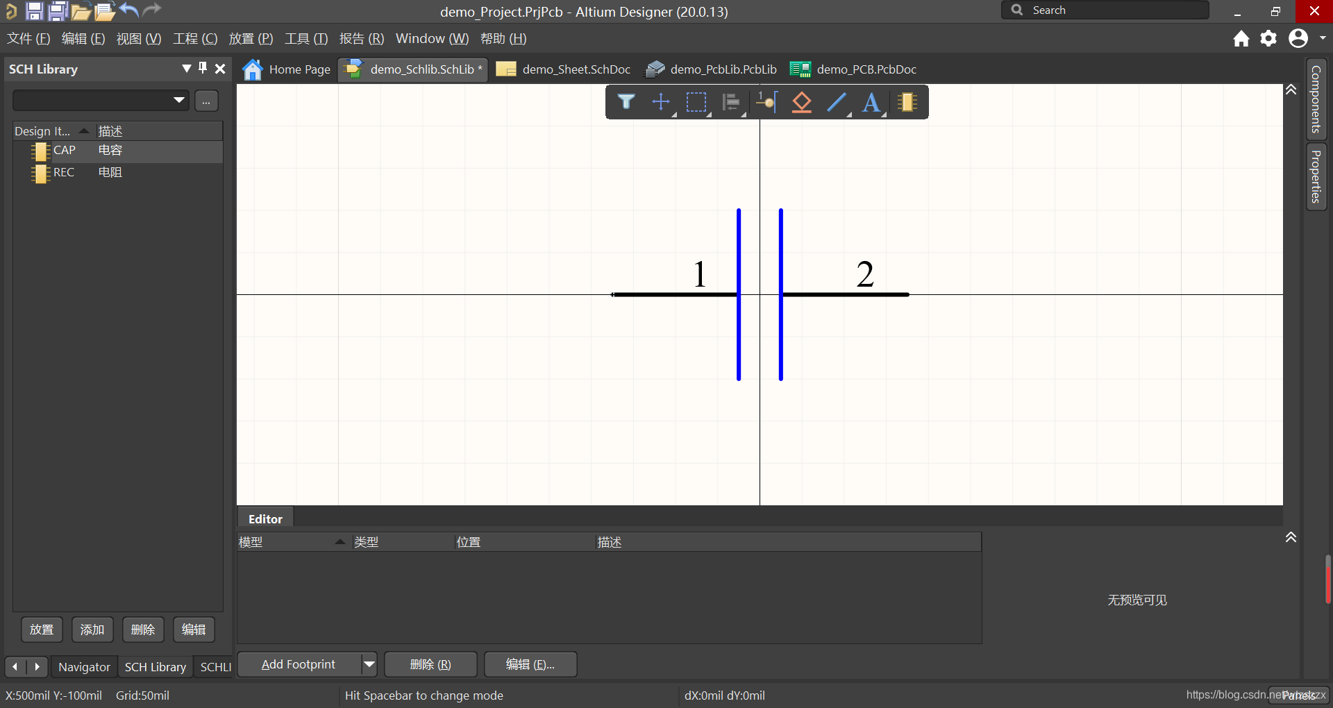Click the 放置 button in library panel
1333x708 pixels.
pyautogui.click(x=42, y=630)
